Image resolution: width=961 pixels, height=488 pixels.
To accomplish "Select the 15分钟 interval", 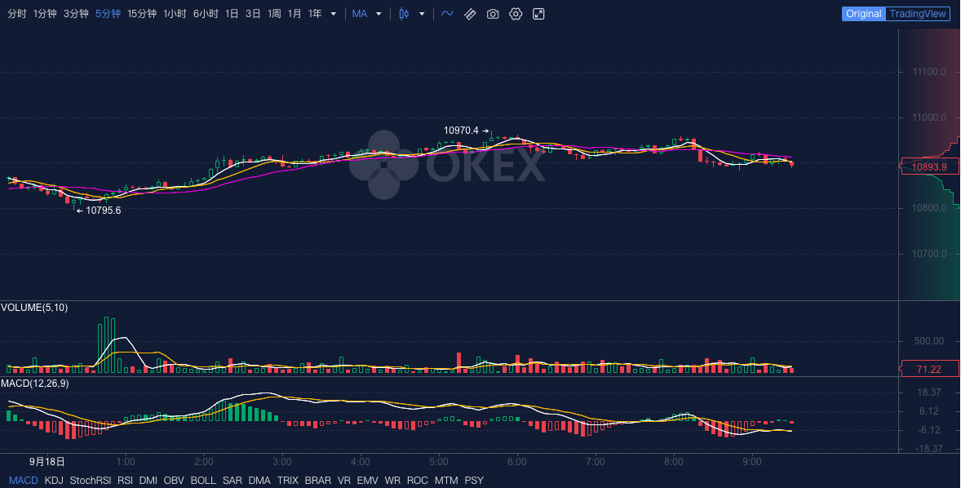I will click(x=142, y=14).
